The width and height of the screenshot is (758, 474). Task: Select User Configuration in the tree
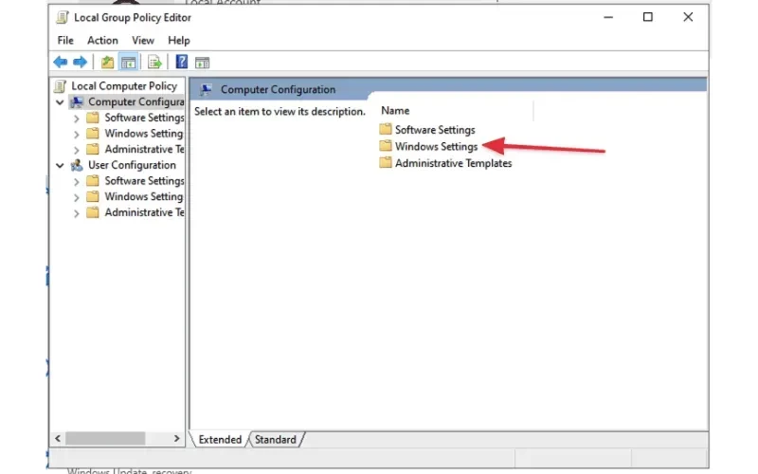click(132, 165)
